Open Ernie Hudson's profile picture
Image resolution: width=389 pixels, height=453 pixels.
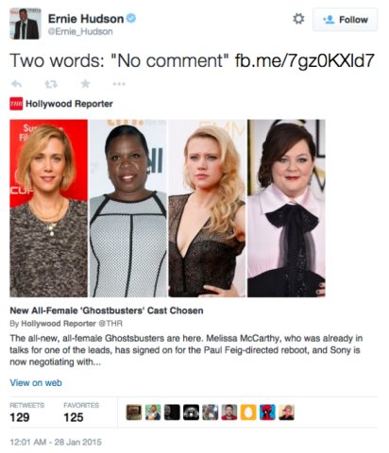[x=25, y=24]
